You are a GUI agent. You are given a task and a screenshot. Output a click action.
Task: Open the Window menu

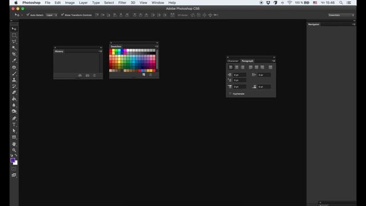coord(158,2)
